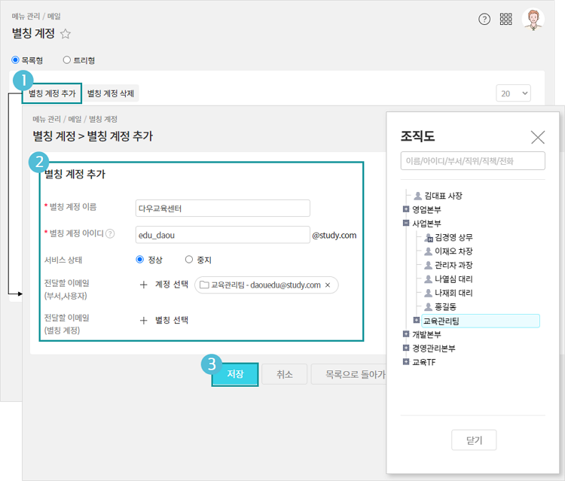Viewport: 565px width, 481px height.
Task: Click the user profile avatar
Action: 533,20
